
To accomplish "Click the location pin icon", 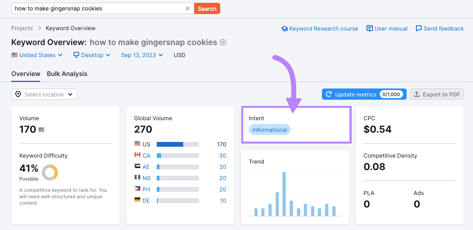I will pos(18,94).
